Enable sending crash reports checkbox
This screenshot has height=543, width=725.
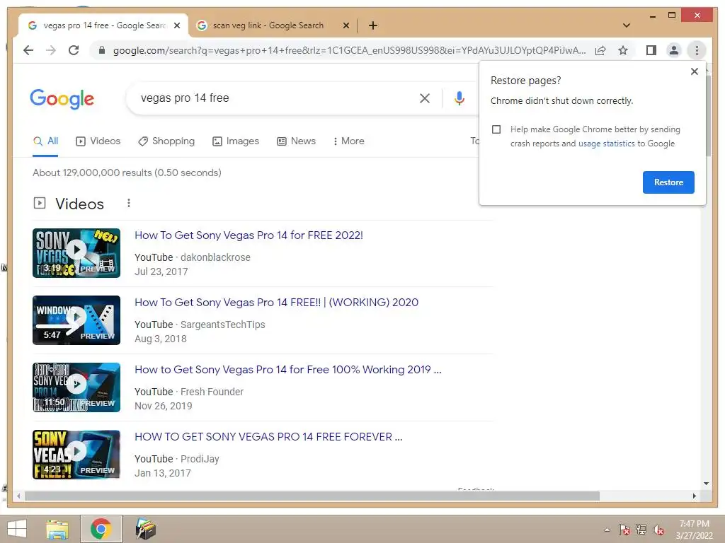(x=496, y=129)
